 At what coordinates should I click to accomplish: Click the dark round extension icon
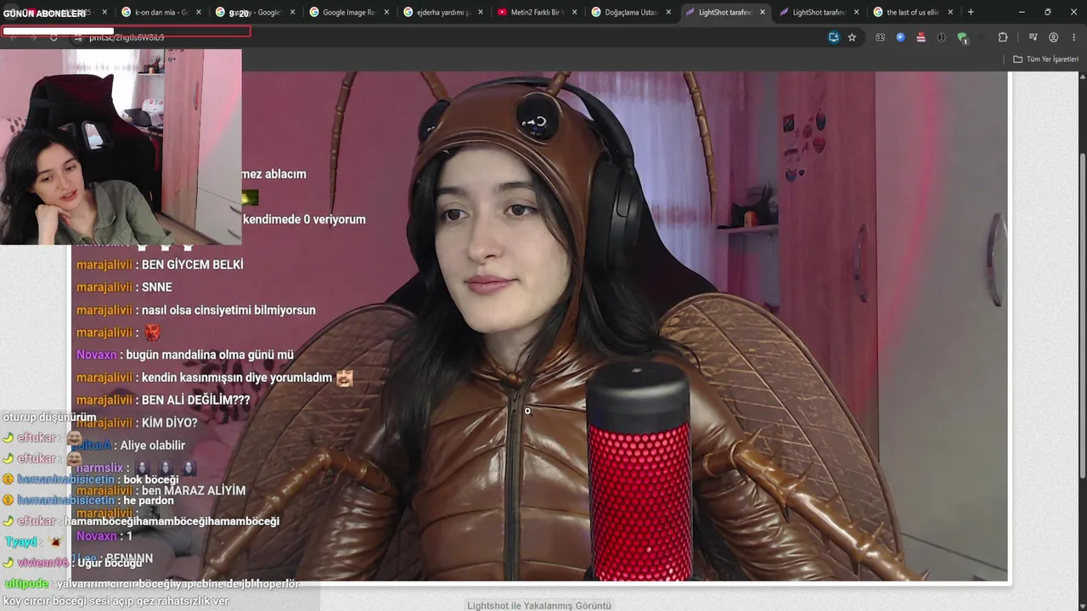941,37
